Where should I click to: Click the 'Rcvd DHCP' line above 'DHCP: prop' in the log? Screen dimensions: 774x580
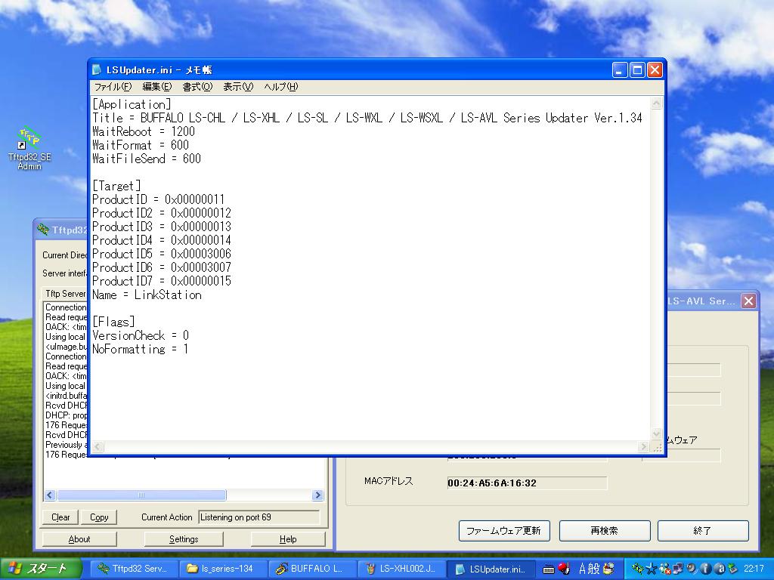pos(67,406)
